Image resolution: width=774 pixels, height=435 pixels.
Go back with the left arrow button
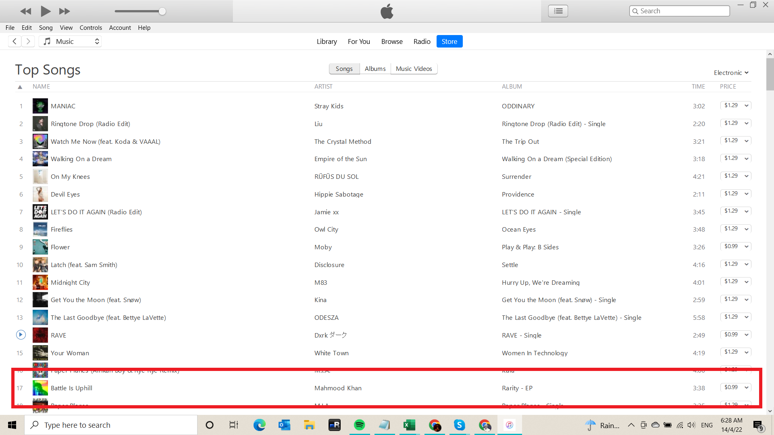(x=15, y=41)
